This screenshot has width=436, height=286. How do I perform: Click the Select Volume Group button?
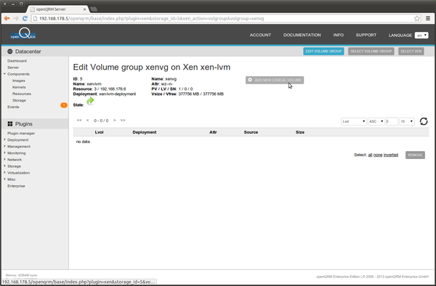coord(371,51)
